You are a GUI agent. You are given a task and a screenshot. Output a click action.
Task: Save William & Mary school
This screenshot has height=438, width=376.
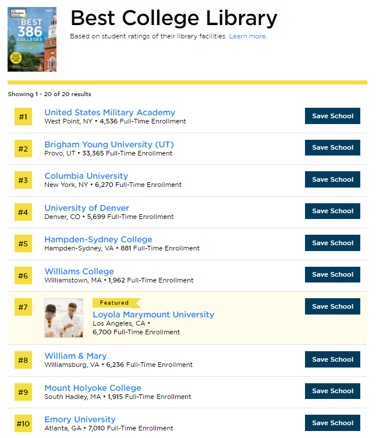point(332,359)
